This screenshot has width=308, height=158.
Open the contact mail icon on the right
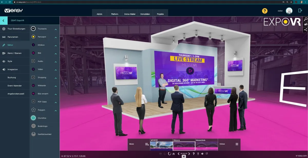pyautogui.click(x=306, y=24)
